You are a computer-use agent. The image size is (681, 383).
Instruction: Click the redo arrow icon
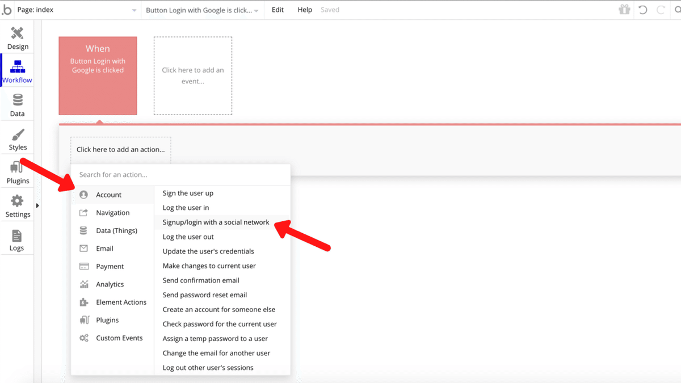(660, 10)
